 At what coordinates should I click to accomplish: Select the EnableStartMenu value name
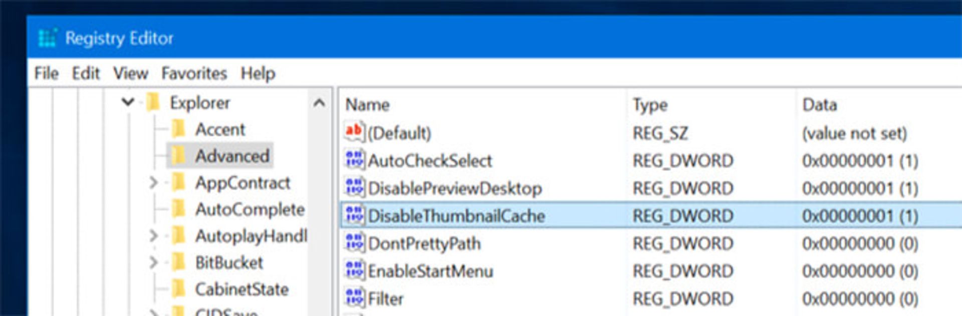point(430,271)
